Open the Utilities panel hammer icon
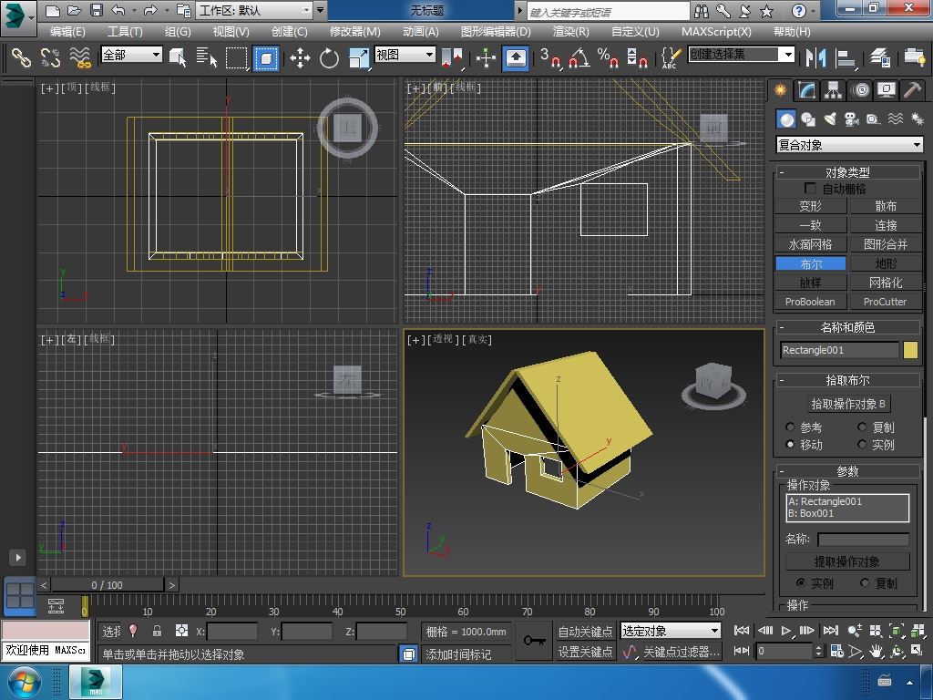Screen dimensions: 933x700 click(x=912, y=90)
